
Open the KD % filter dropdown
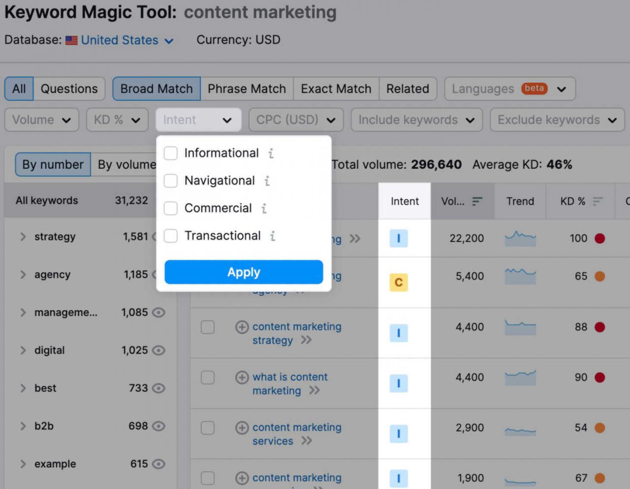[117, 120]
